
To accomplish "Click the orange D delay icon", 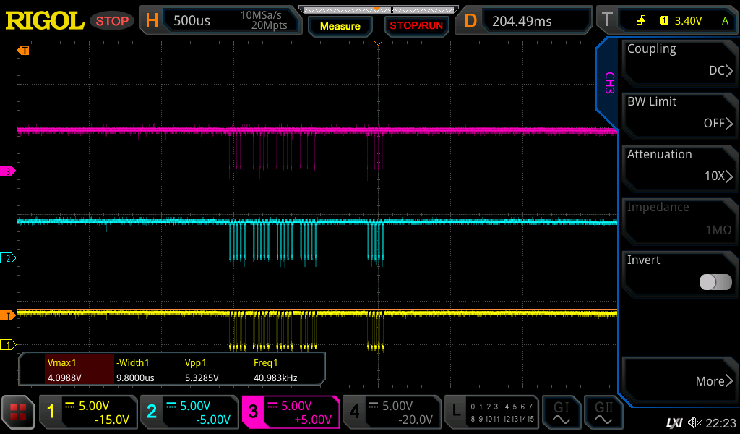I will [470, 21].
